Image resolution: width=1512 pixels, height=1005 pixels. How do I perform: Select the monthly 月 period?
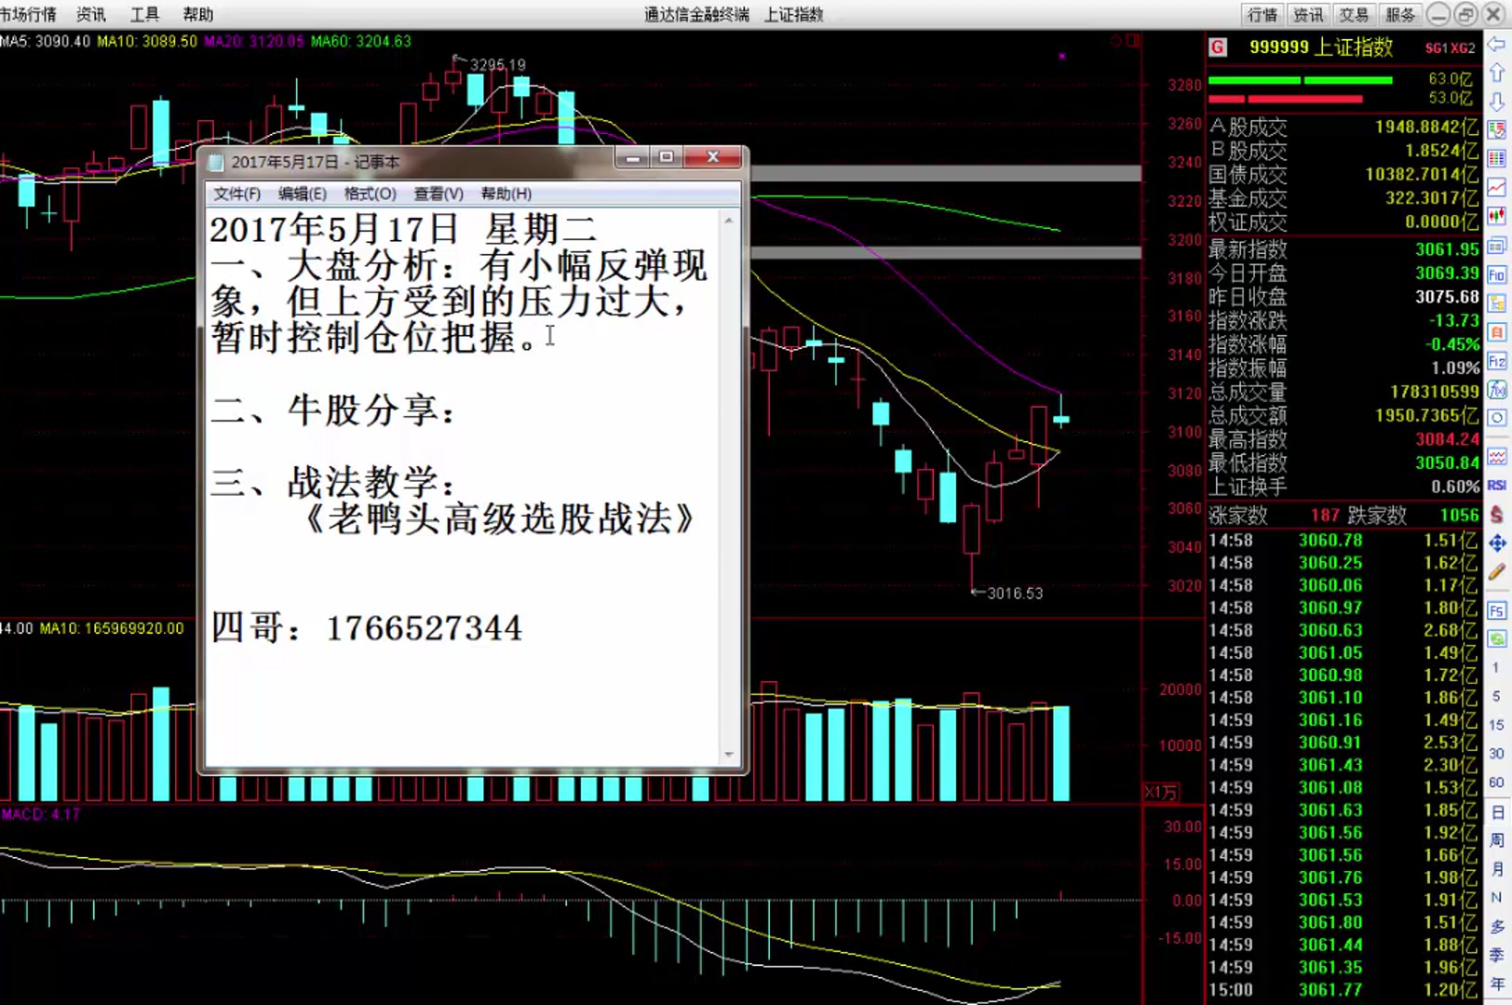[x=1497, y=869]
